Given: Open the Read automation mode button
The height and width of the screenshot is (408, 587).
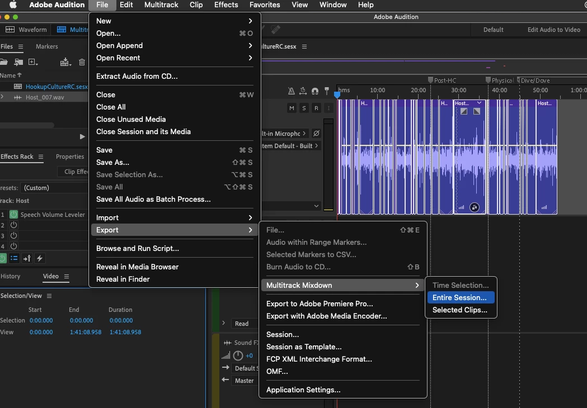Looking at the screenshot, I should click(244, 324).
